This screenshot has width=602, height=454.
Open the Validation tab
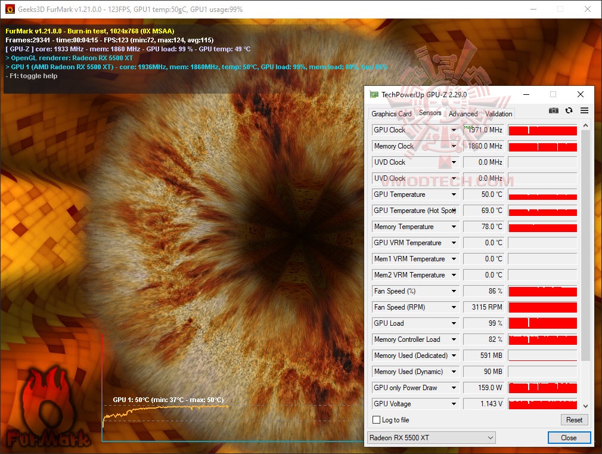tap(498, 114)
